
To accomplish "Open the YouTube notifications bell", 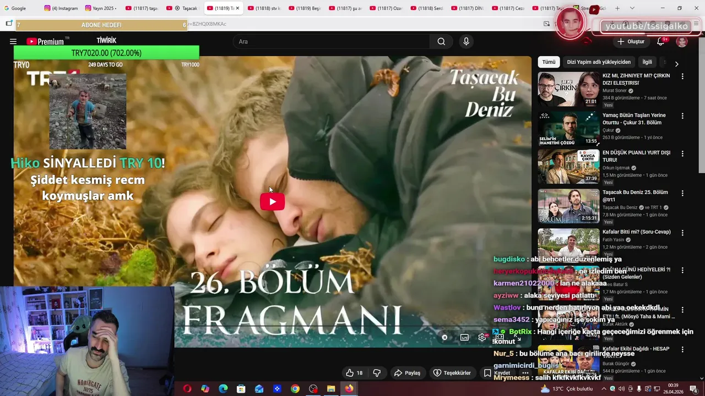I will click(660, 41).
